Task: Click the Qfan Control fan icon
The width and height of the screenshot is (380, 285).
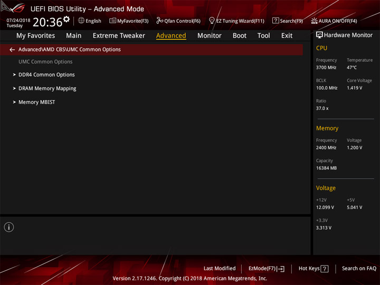Action: [159, 21]
